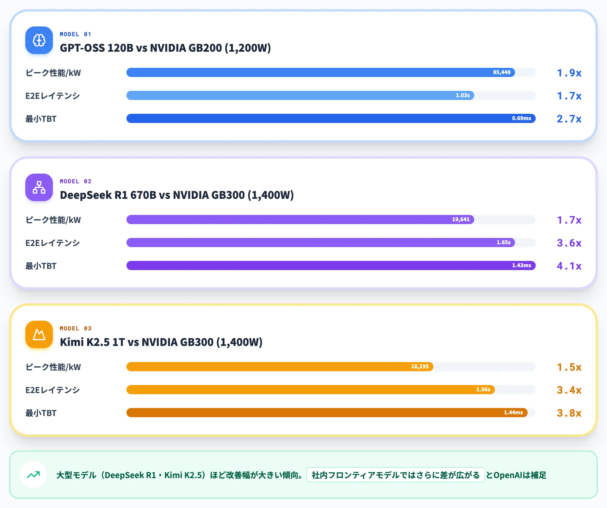The width and height of the screenshot is (607, 508).
Task: Click the DeepSeek R1 E2E latency bar 1.65s
Action: click(x=320, y=243)
